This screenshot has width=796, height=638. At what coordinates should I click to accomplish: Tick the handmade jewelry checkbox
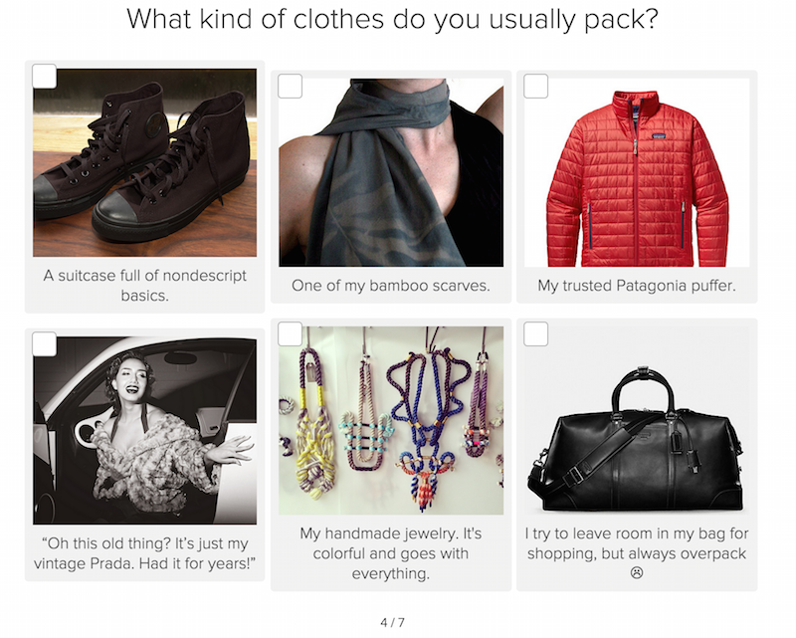click(290, 333)
